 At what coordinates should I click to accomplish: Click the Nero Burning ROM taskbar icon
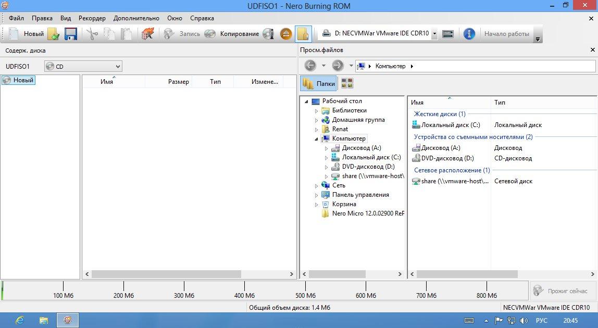68,320
